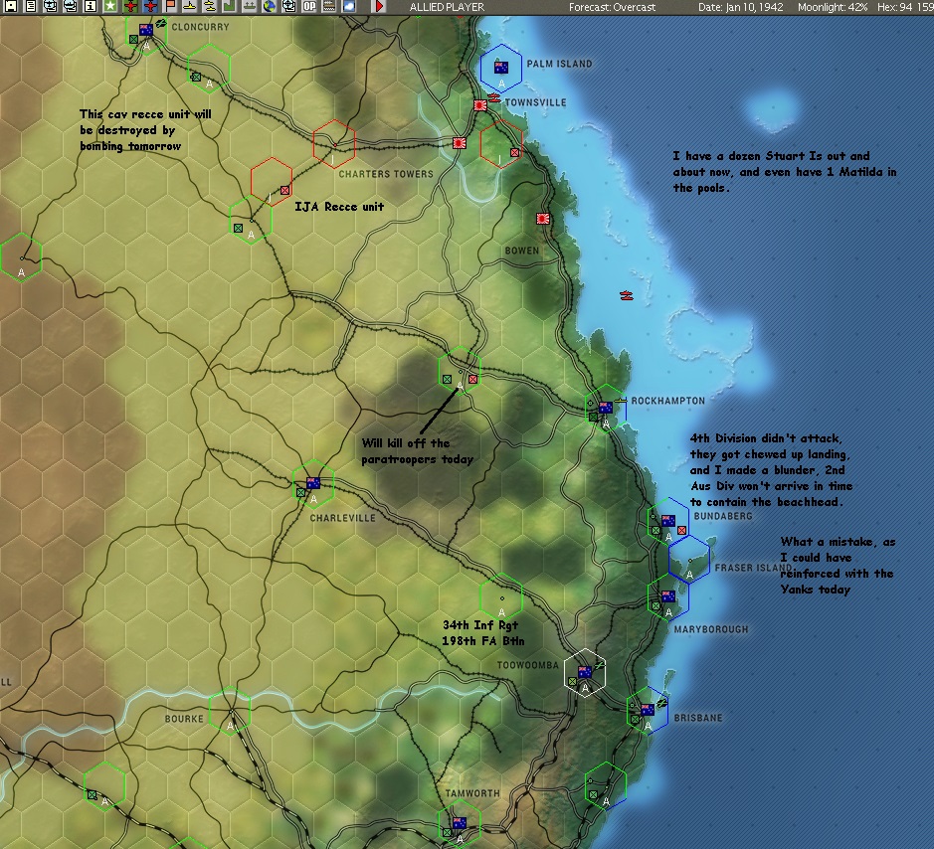Select the Japanese ship icon east of Bowen
934x849 pixels.
point(626,295)
